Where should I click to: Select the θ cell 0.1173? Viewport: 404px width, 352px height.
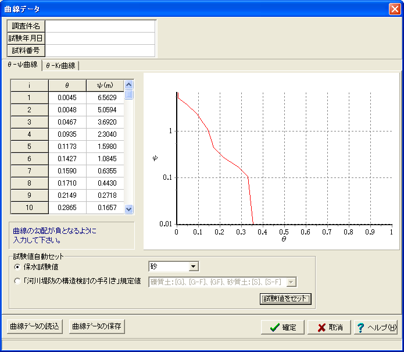[67, 147]
